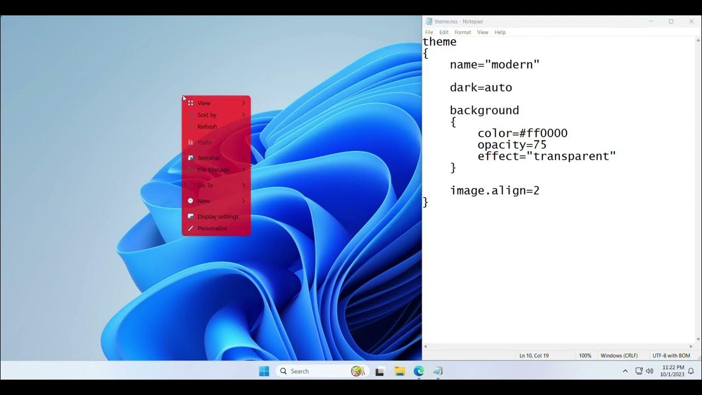Click the effect="transparent" line
The image size is (702, 395).
click(547, 156)
